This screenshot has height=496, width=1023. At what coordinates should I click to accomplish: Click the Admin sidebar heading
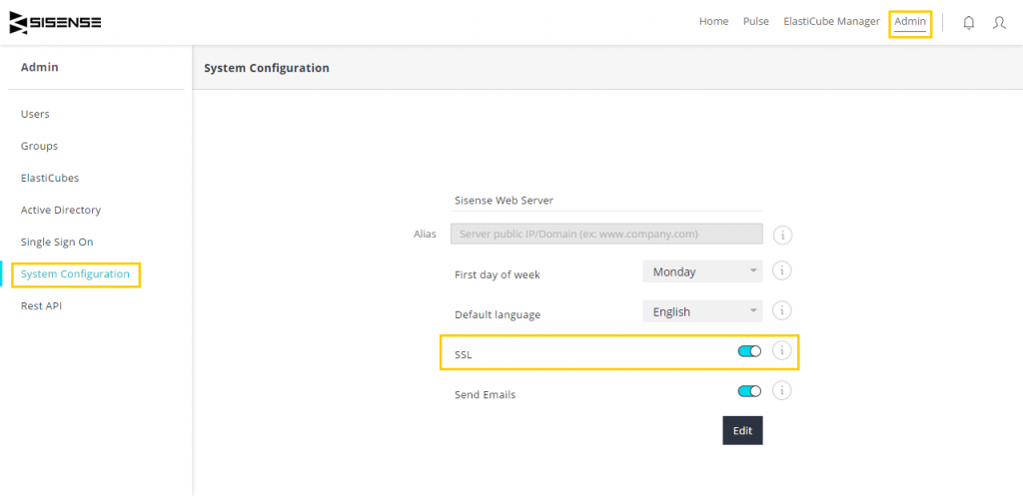click(x=39, y=67)
